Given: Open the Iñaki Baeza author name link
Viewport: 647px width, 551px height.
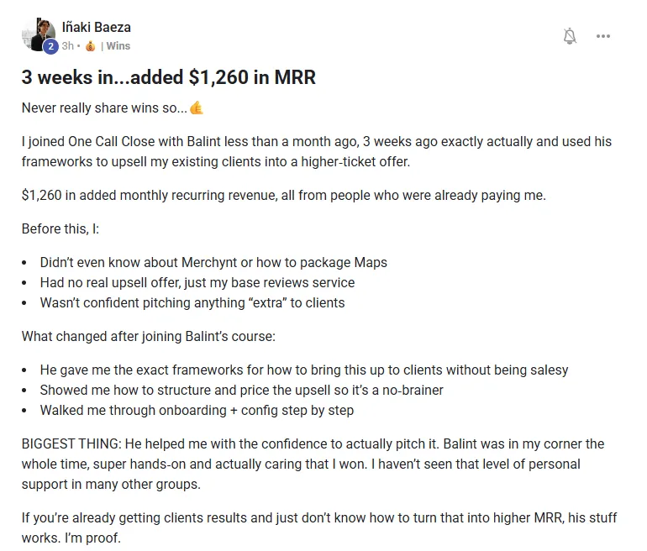Looking at the screenshot, I should pyautogui.click(x=97, y=27).
